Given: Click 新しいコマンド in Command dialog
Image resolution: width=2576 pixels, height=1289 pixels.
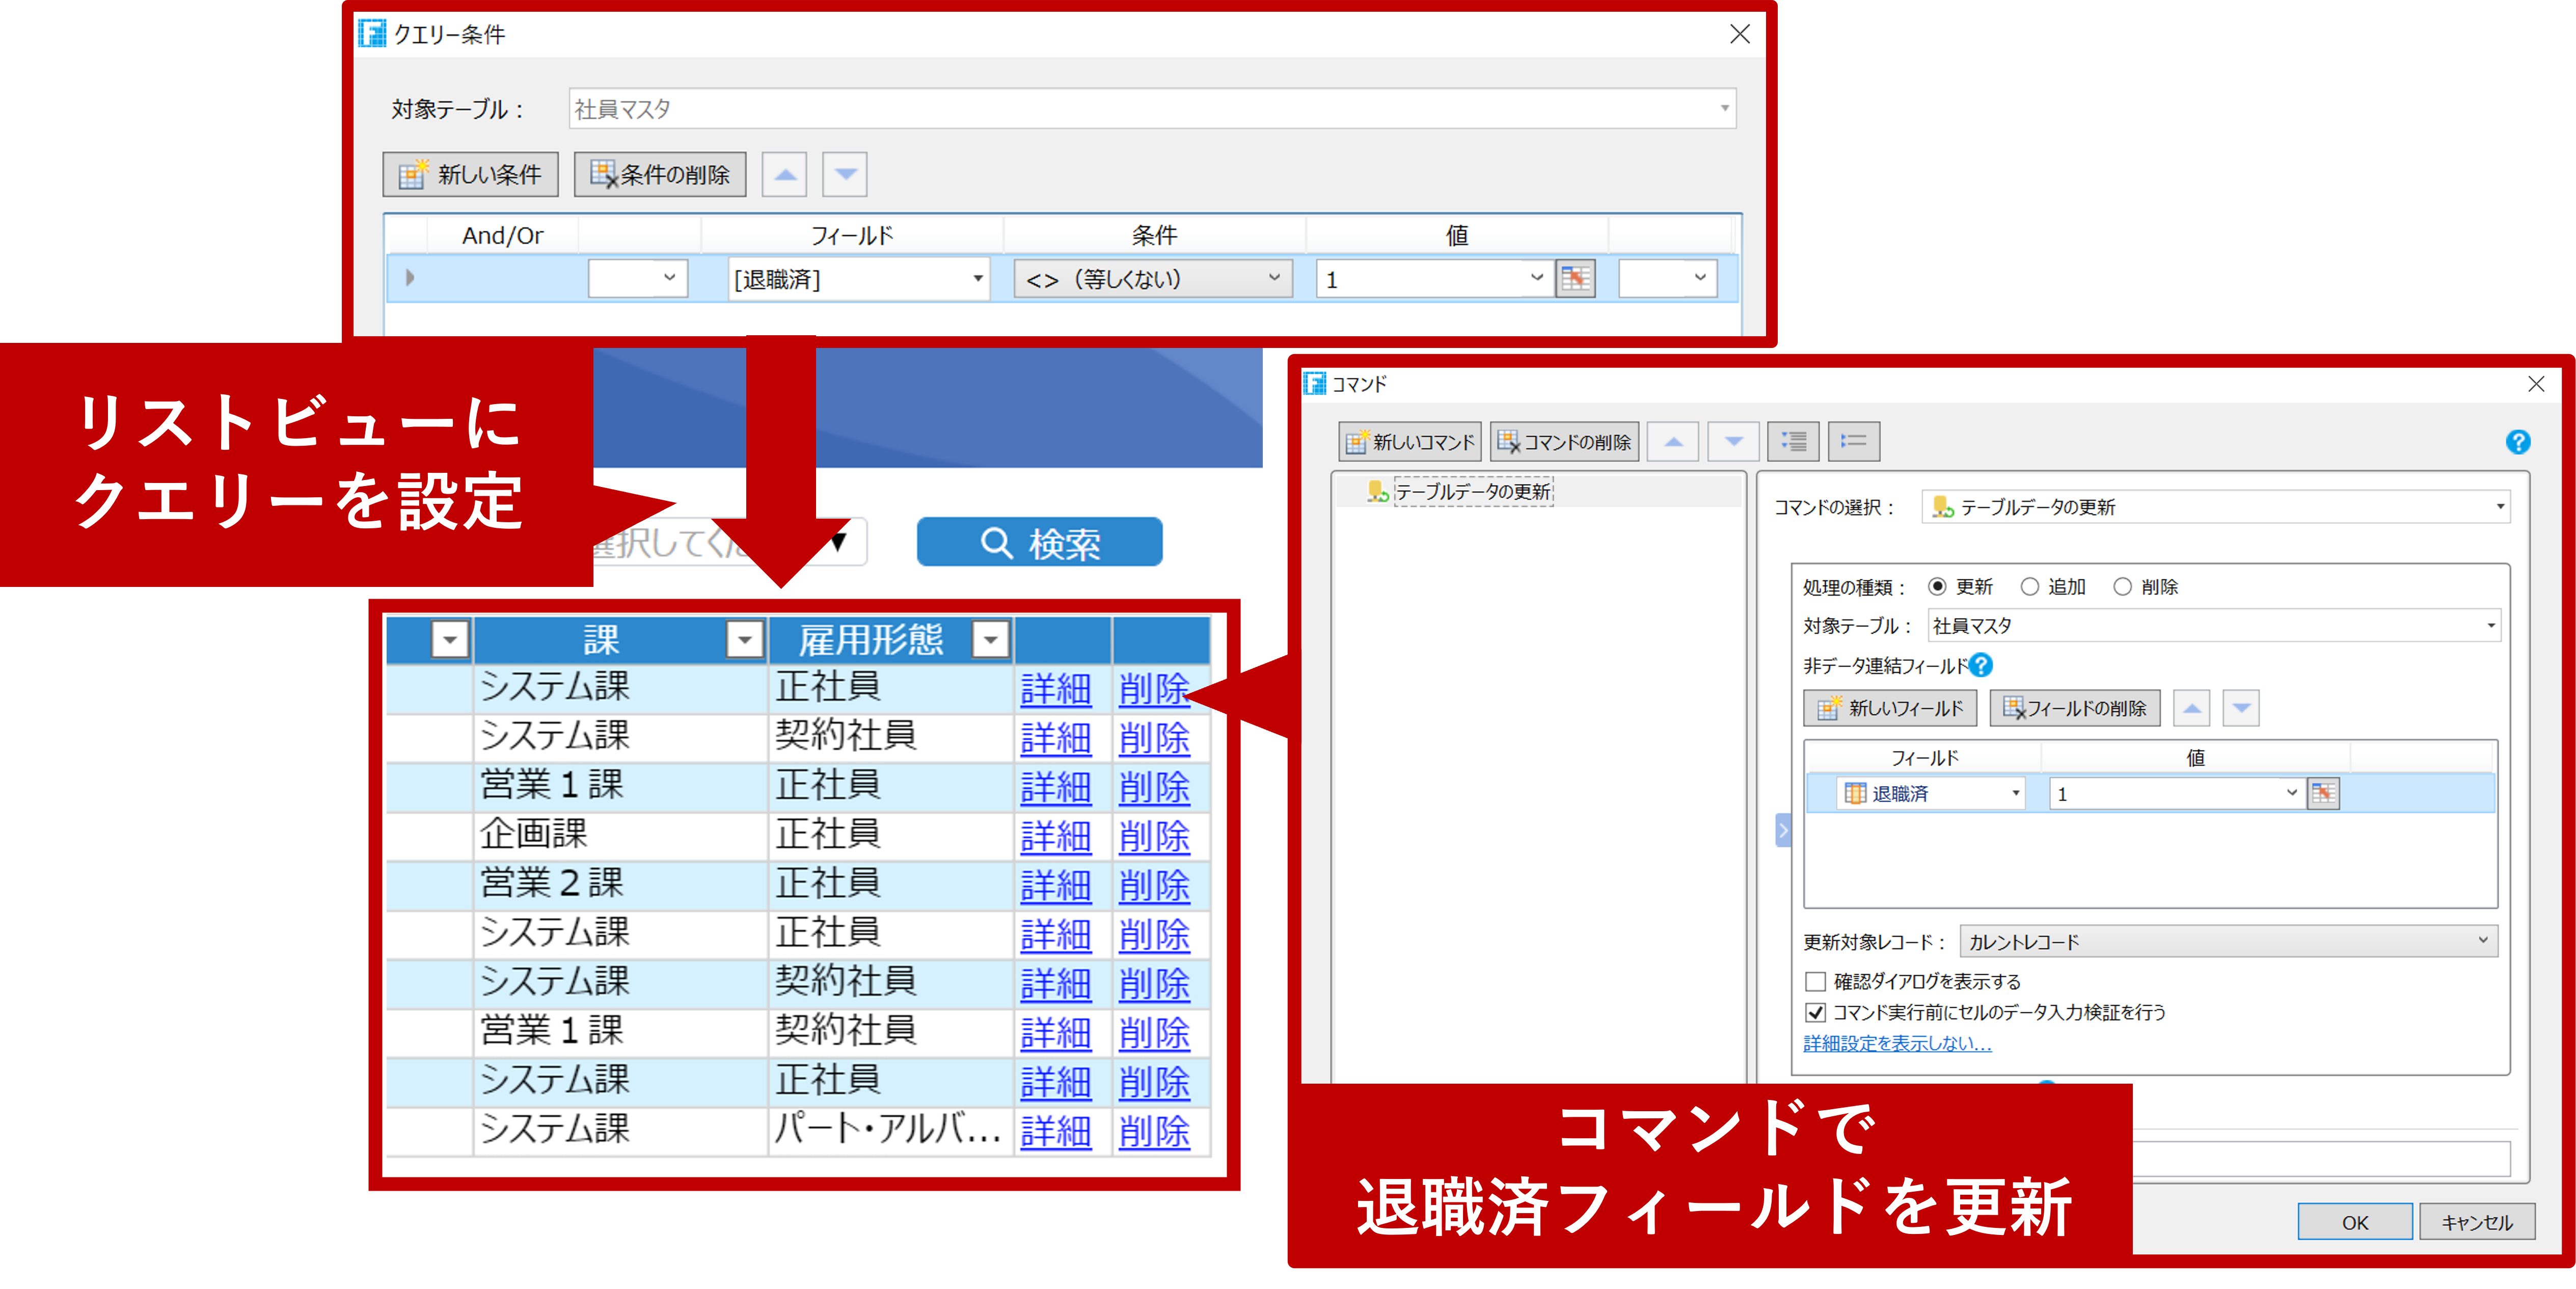Looking at the screenshot, I should (x=1410, y=442).
